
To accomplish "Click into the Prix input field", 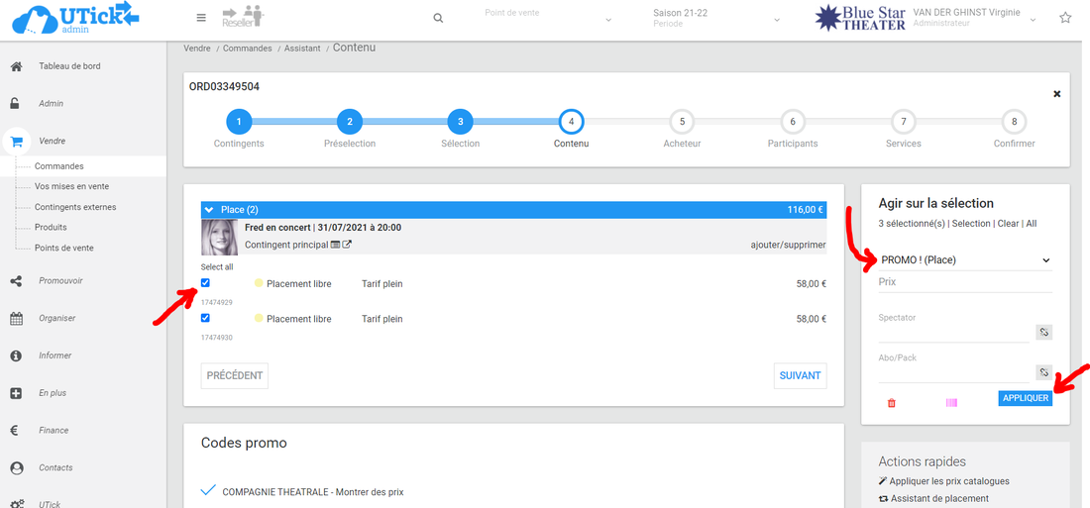I will [x=964, y=283].
